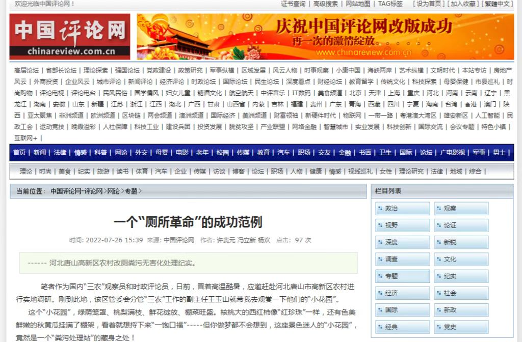Image resolution: width=522 pixels, height=342 pixels.
Task: Click the celebration banner image
Action: (325, 37)
